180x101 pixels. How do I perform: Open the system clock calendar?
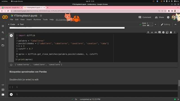90,1
